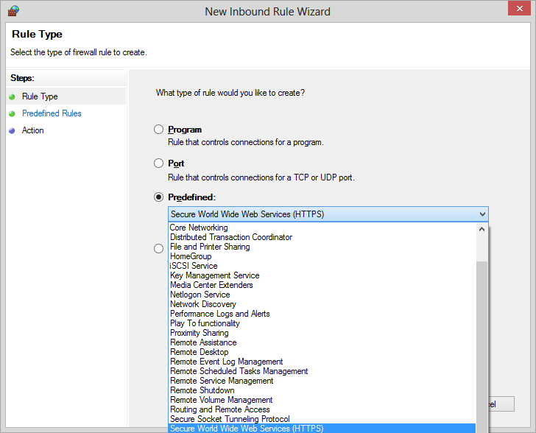Choose the Port radio button option
Image resolution: width=536 pixels, height=433 pixels.
coord(158,163)
